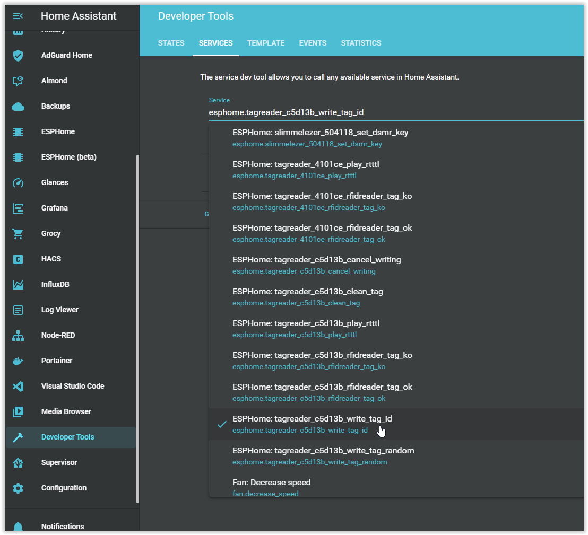588x535 pixels.
Task: Click the Portainer docker icon
Action: pos(18,361)
